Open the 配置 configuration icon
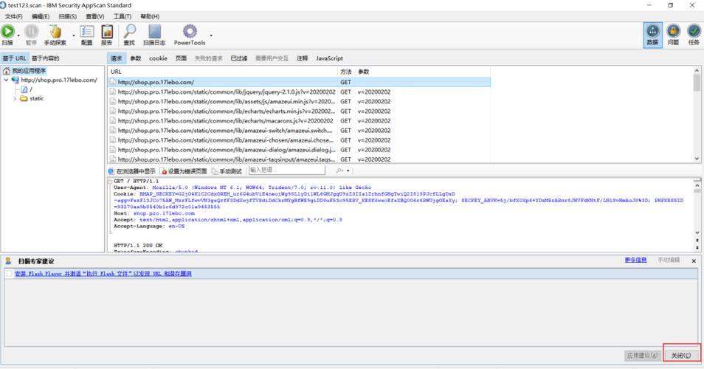This screenshot has width=704, height=369. [x=86, y=32]
